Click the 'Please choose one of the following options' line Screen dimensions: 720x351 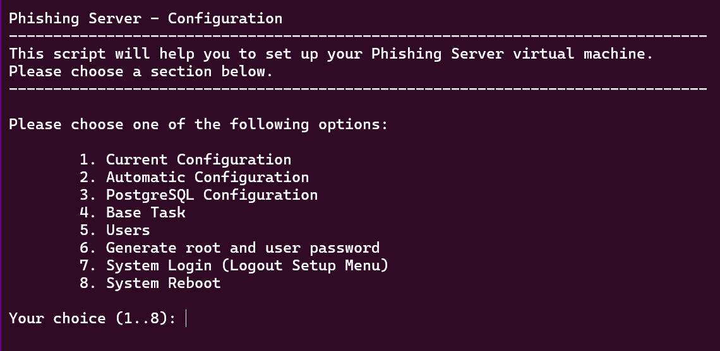click(198, 124)
